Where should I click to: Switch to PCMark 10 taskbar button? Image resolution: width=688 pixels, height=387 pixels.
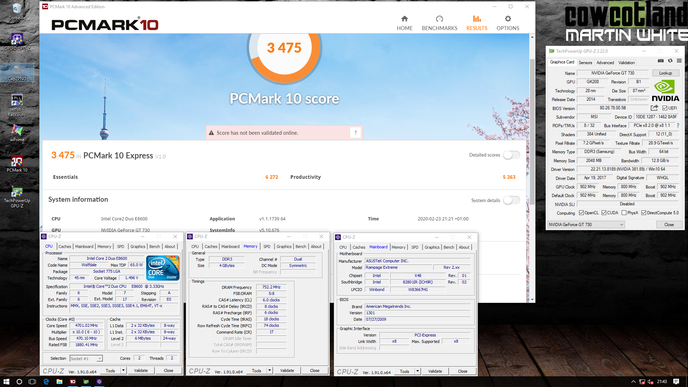coord(73,382)
